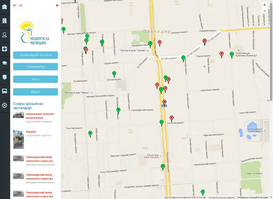Click the person category icon in sidebar
273x199 pixels.
pyautogui.click(x=5, y=35)
